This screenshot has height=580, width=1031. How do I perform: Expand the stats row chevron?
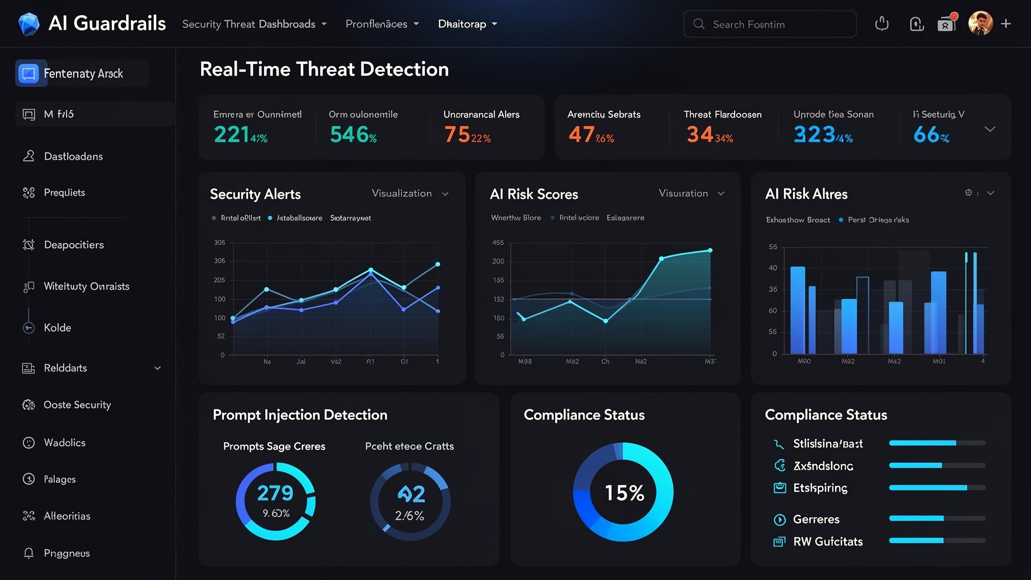(990, 129)
